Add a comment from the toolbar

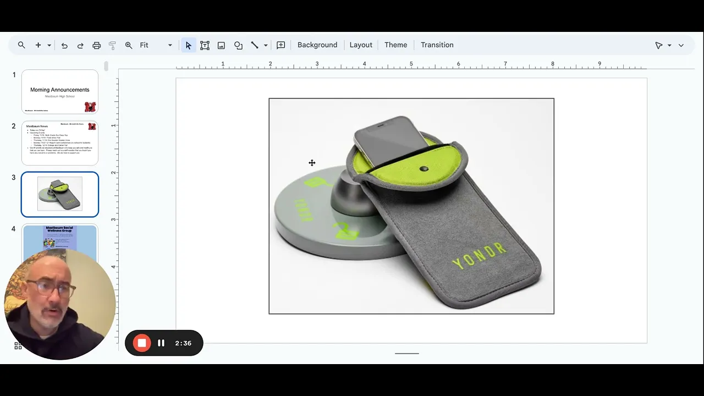click(281, 45)
